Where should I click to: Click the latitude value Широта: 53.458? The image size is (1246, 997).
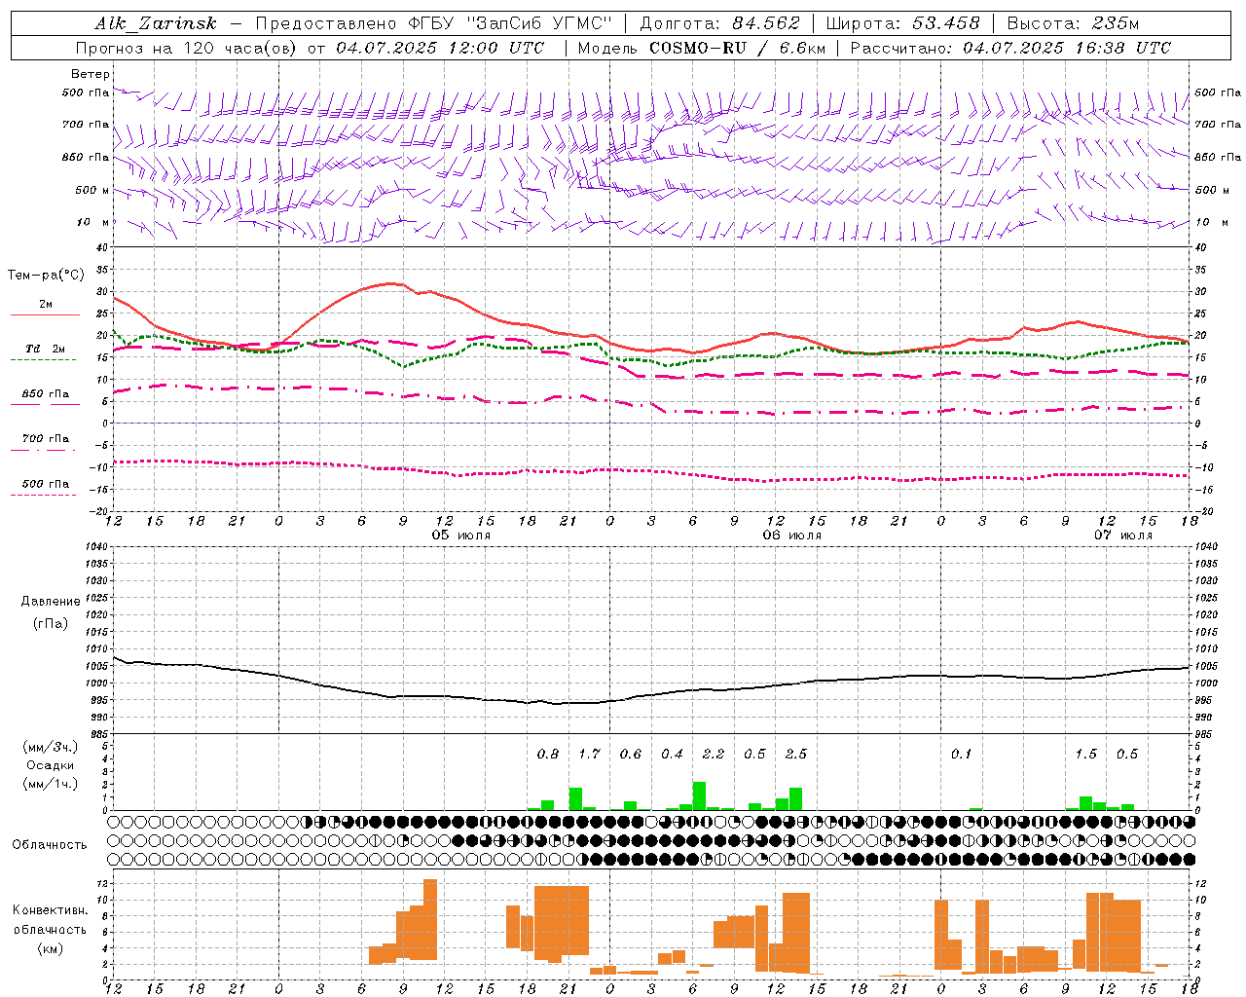click(902, 23)
